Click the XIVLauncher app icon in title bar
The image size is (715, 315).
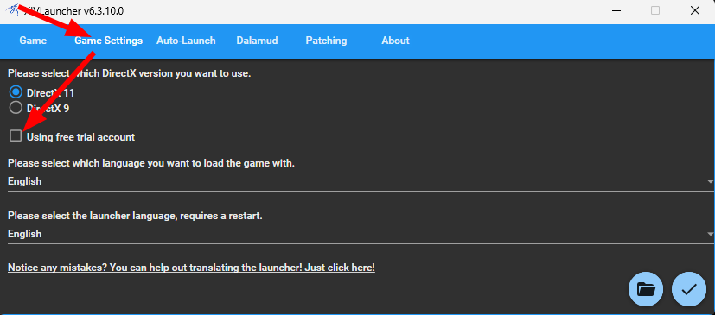[12, 10]
